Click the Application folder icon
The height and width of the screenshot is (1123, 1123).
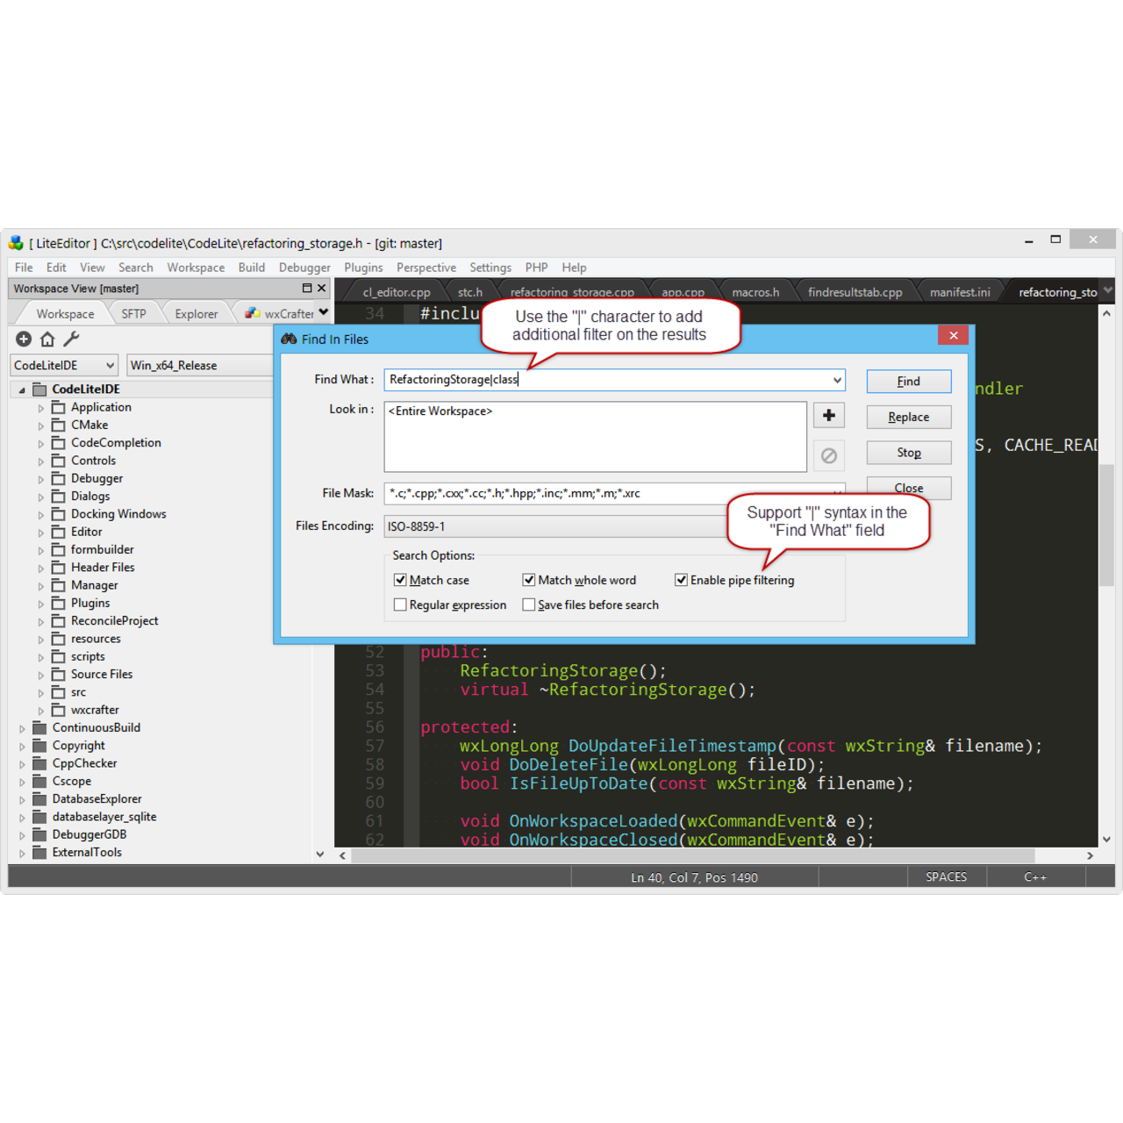[x=59, y=408]
